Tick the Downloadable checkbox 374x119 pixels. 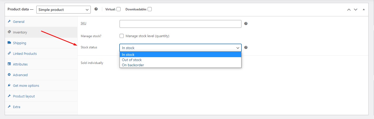pos(150,9)
